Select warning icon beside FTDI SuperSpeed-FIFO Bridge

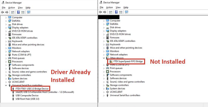111,61
